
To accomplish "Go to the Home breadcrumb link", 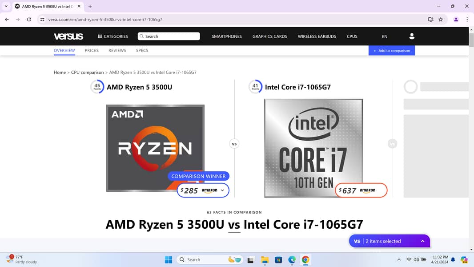I will click(60, 72).
